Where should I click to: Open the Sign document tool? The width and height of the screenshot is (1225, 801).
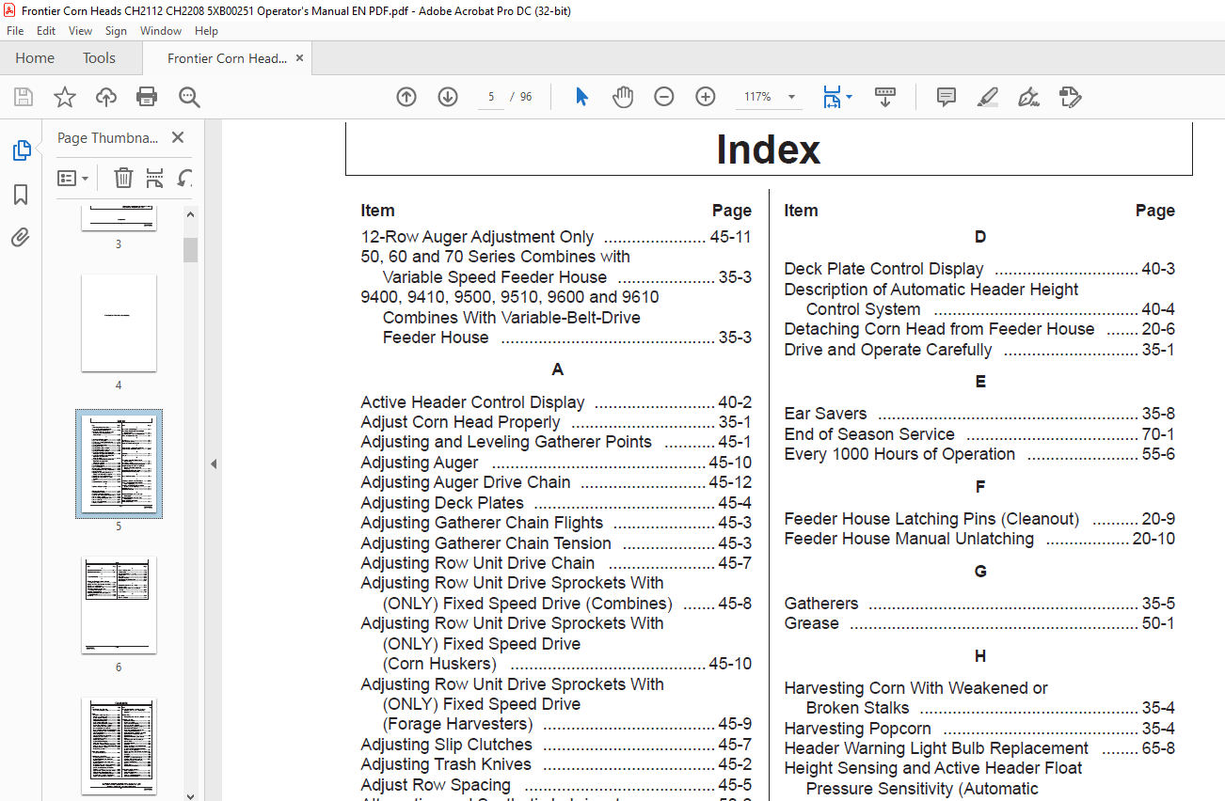click(1028, 97)
